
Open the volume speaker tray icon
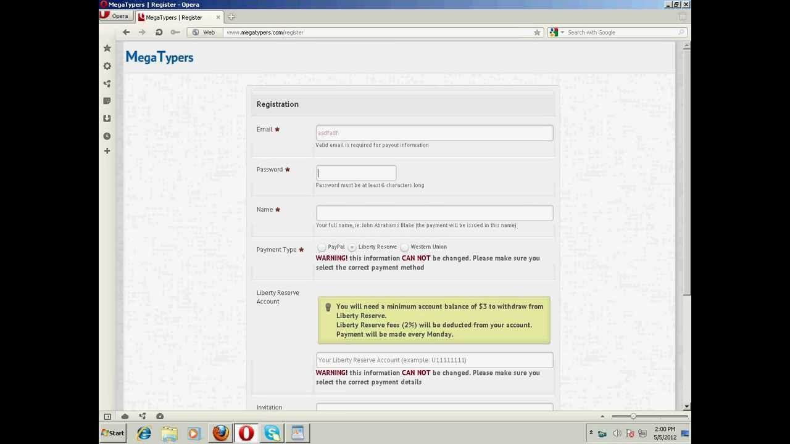(617, 434)
